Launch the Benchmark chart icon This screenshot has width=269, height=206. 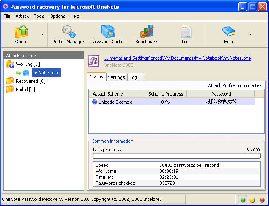pyautogui.click(x=147, y=31)
